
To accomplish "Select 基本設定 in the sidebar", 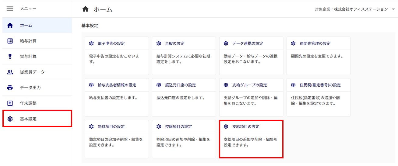I will (x=37, y=119).
